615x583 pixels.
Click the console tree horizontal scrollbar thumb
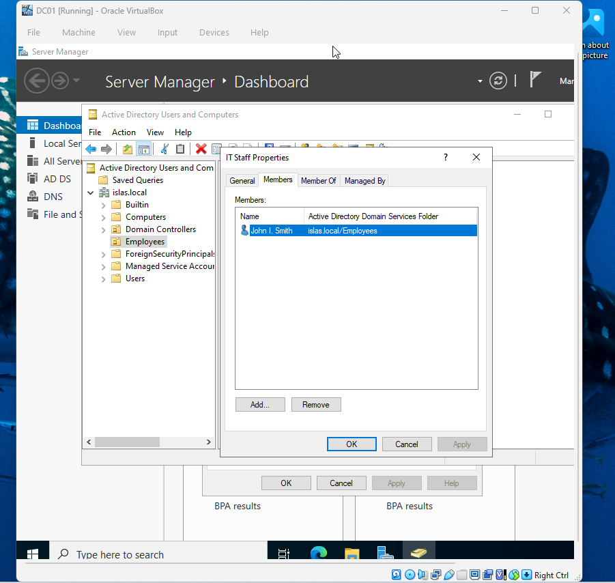pyautogui.click(x=127, y=442)
